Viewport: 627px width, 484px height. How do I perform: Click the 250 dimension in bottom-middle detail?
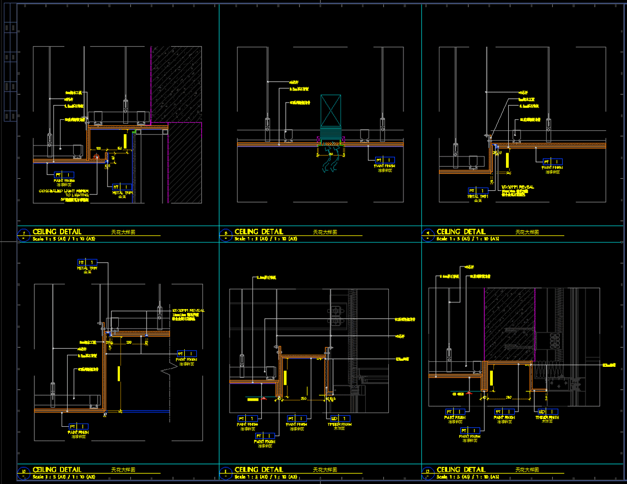pos(302,400)
